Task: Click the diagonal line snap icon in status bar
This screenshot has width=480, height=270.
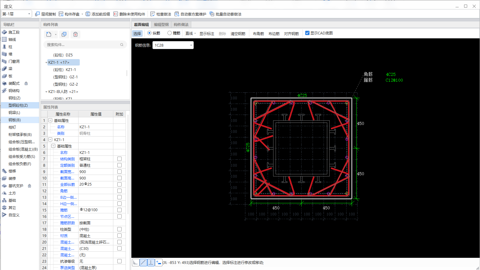Action: point(143,262)
